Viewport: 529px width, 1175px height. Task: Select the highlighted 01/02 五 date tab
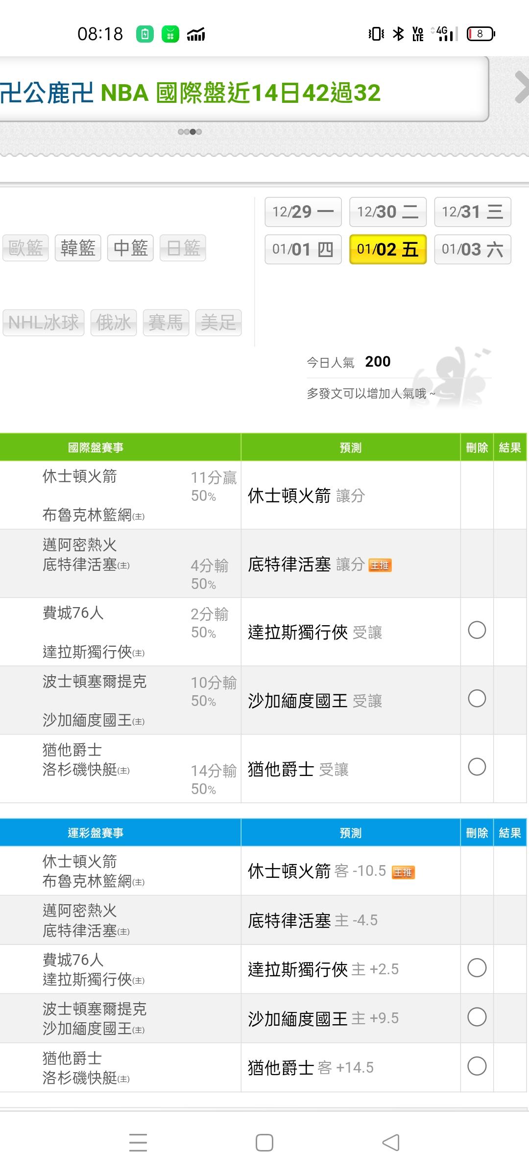[388, 250]
